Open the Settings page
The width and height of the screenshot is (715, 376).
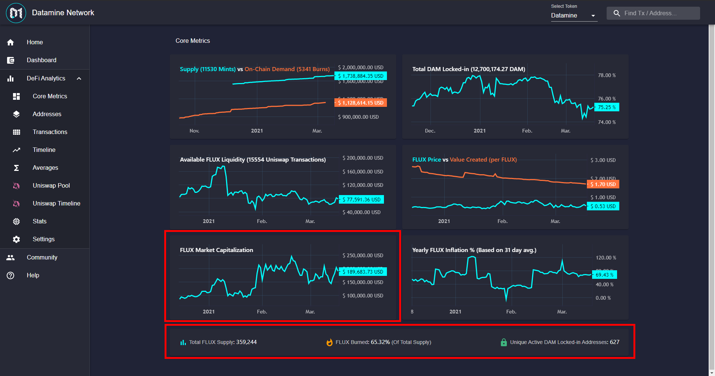44,239
